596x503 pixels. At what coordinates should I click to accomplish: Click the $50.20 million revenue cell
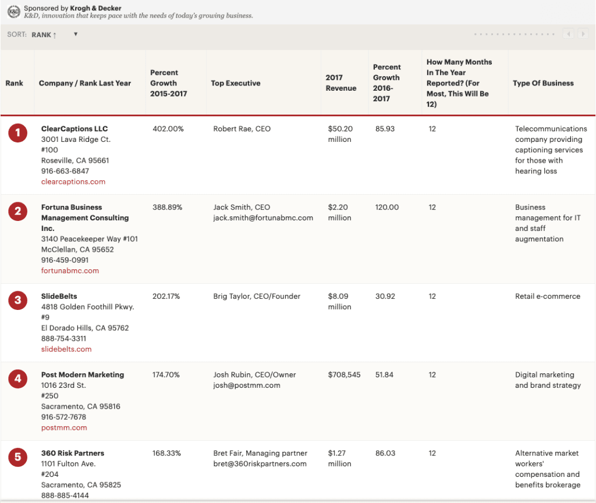pyautogui.click(x=340, y=134)
